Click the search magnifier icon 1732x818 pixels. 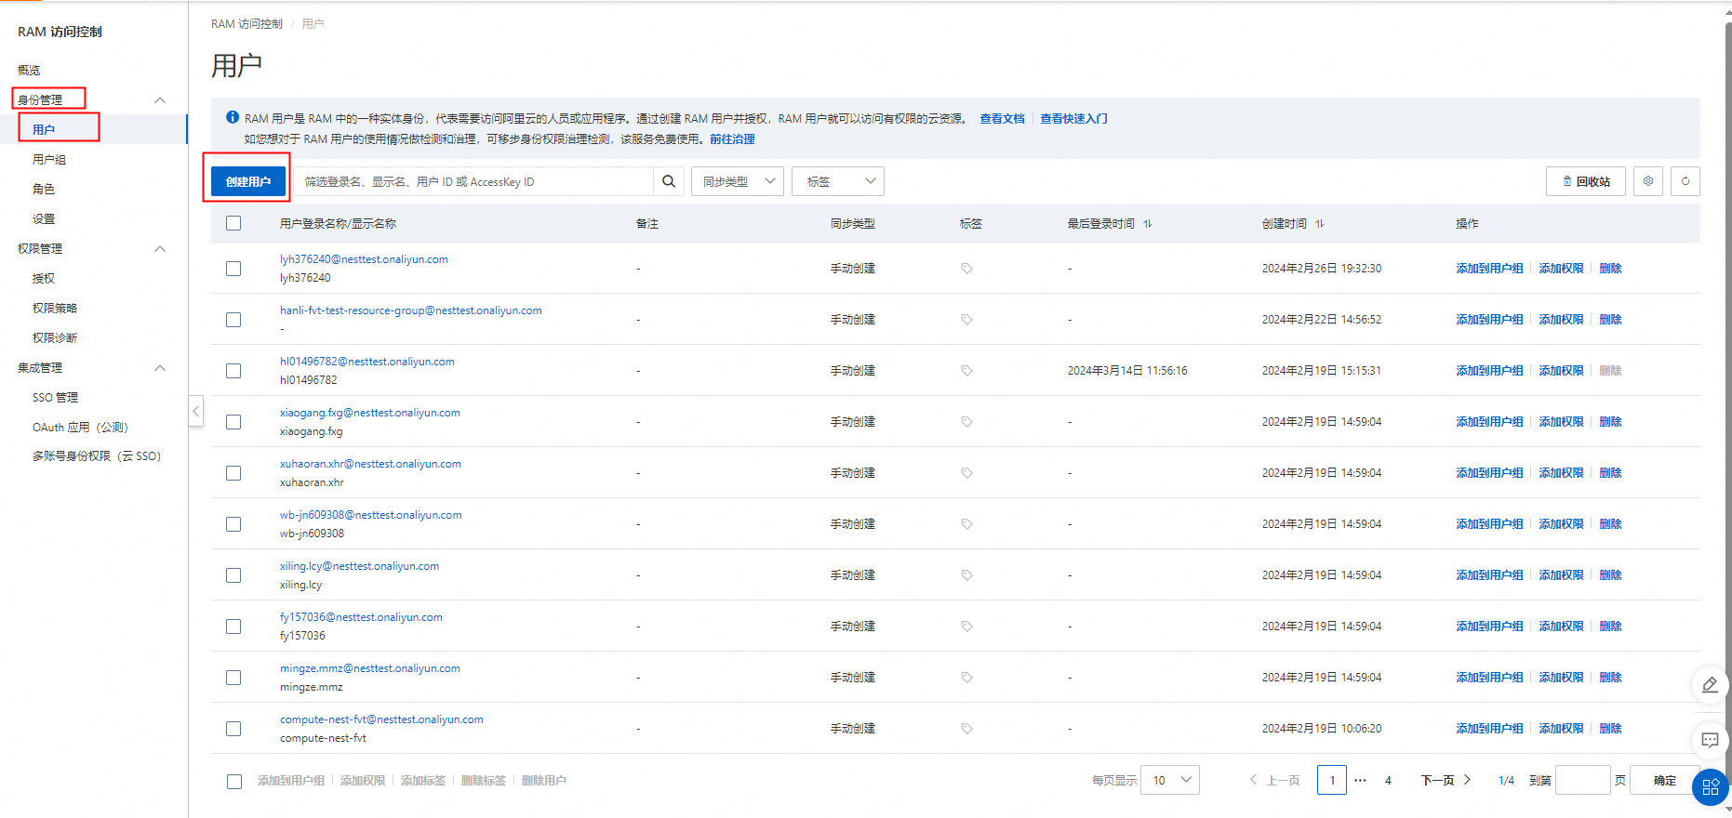[x=668, y=181]
